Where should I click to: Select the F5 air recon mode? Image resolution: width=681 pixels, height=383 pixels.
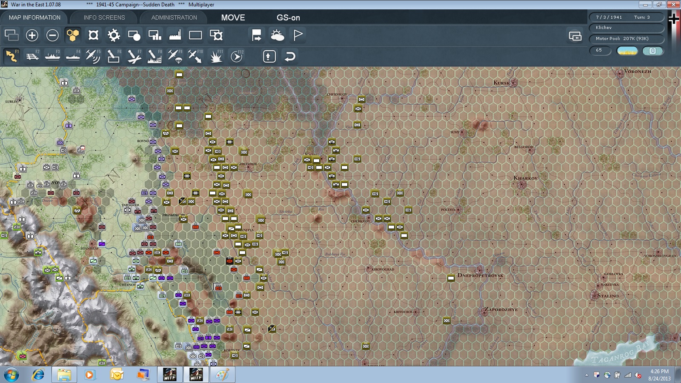tap(93, 56)
